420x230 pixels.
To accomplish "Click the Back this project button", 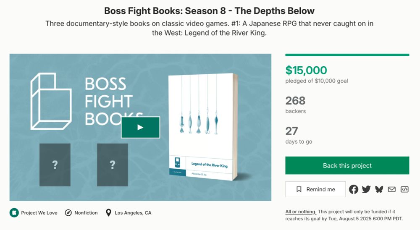I will tap(347, 165).
